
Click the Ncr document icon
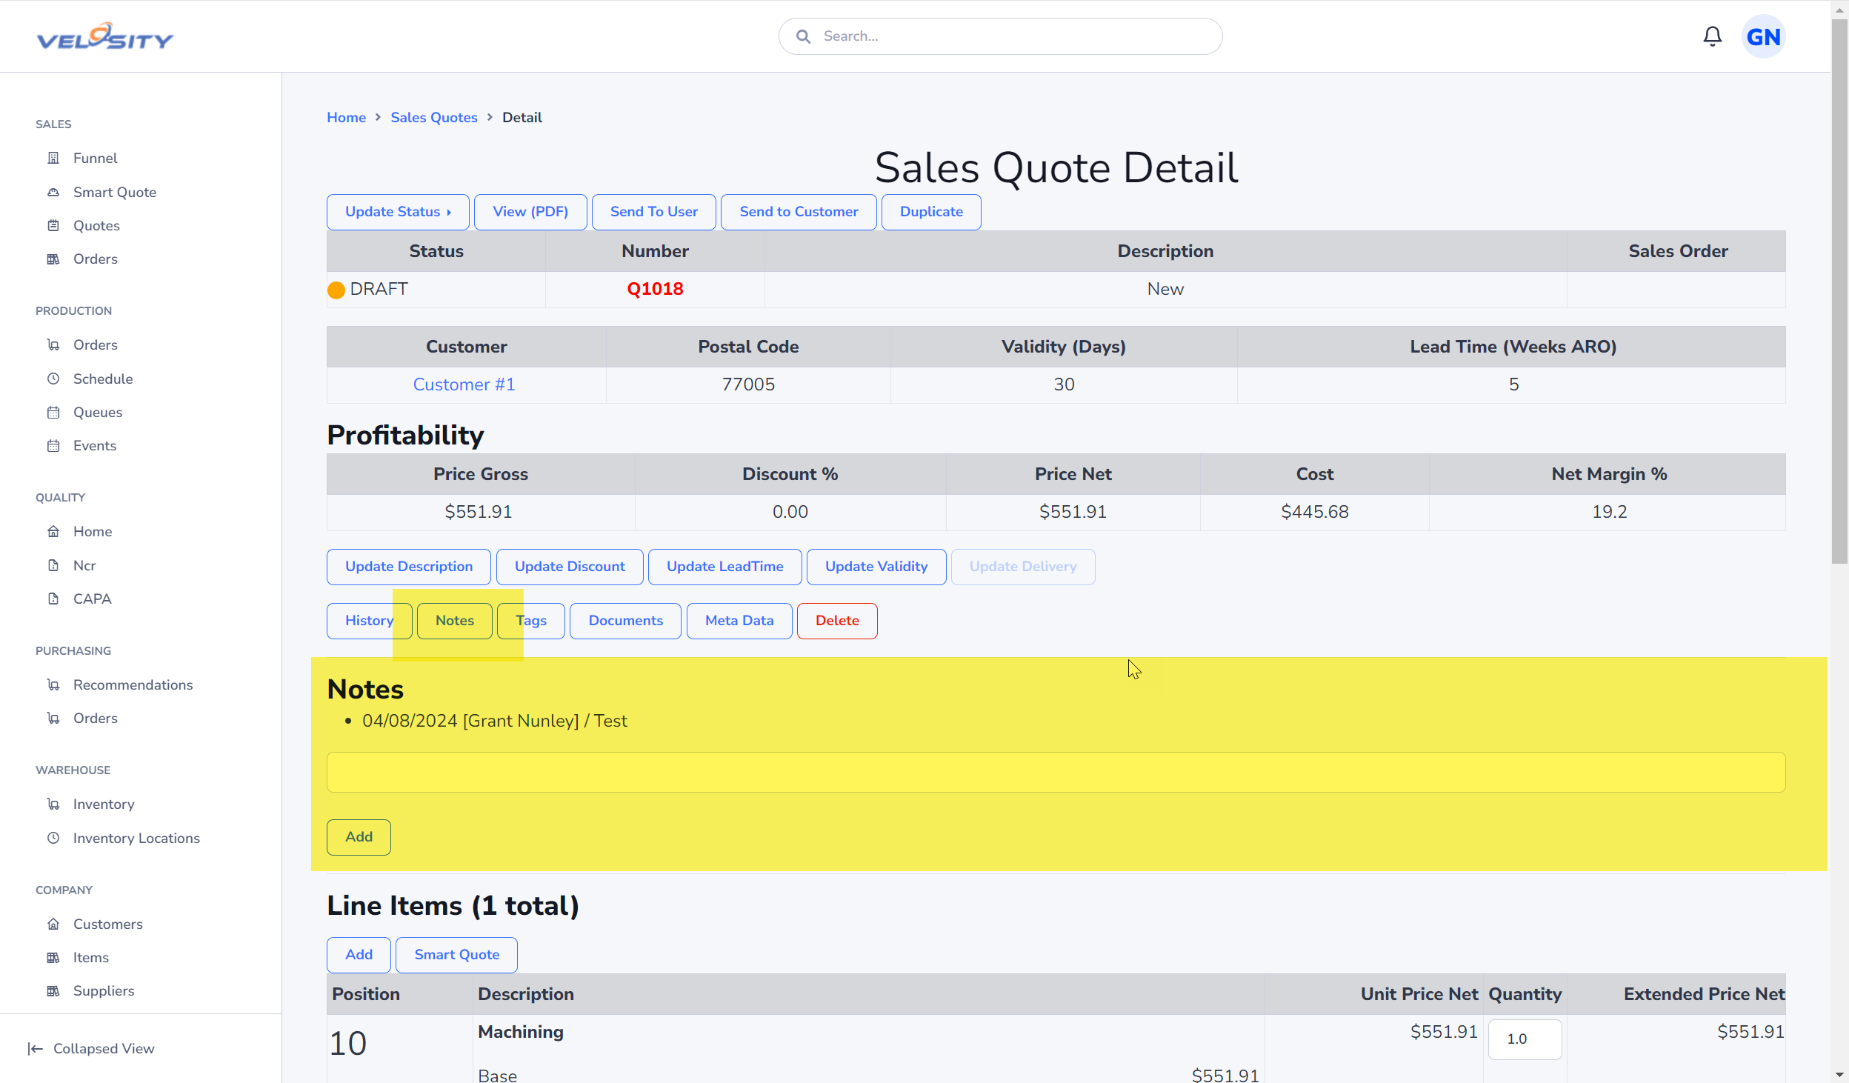click(53, 565)
